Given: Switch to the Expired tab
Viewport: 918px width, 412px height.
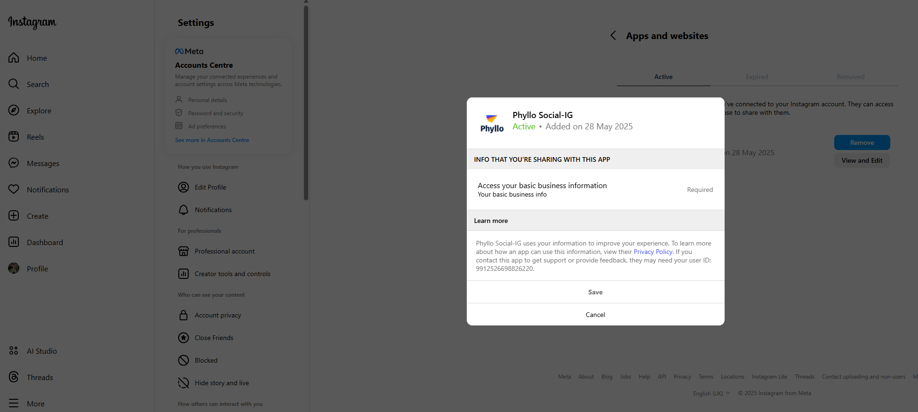Looking at the screenshot, I should click(x=757, y=77).
